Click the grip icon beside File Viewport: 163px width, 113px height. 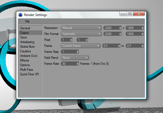click(x=21, y=21)
